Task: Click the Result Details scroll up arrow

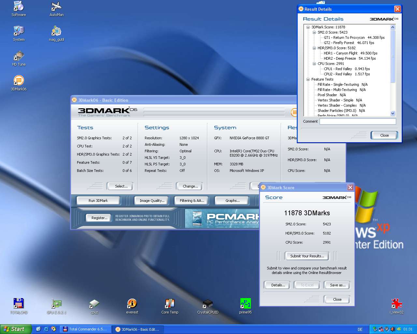Action: point(393,27)
